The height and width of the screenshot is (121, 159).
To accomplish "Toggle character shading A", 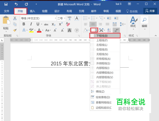I will pos(69,30).
